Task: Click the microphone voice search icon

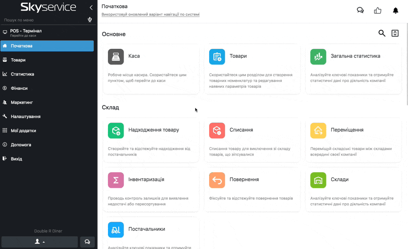Action: tap(90, 20)
